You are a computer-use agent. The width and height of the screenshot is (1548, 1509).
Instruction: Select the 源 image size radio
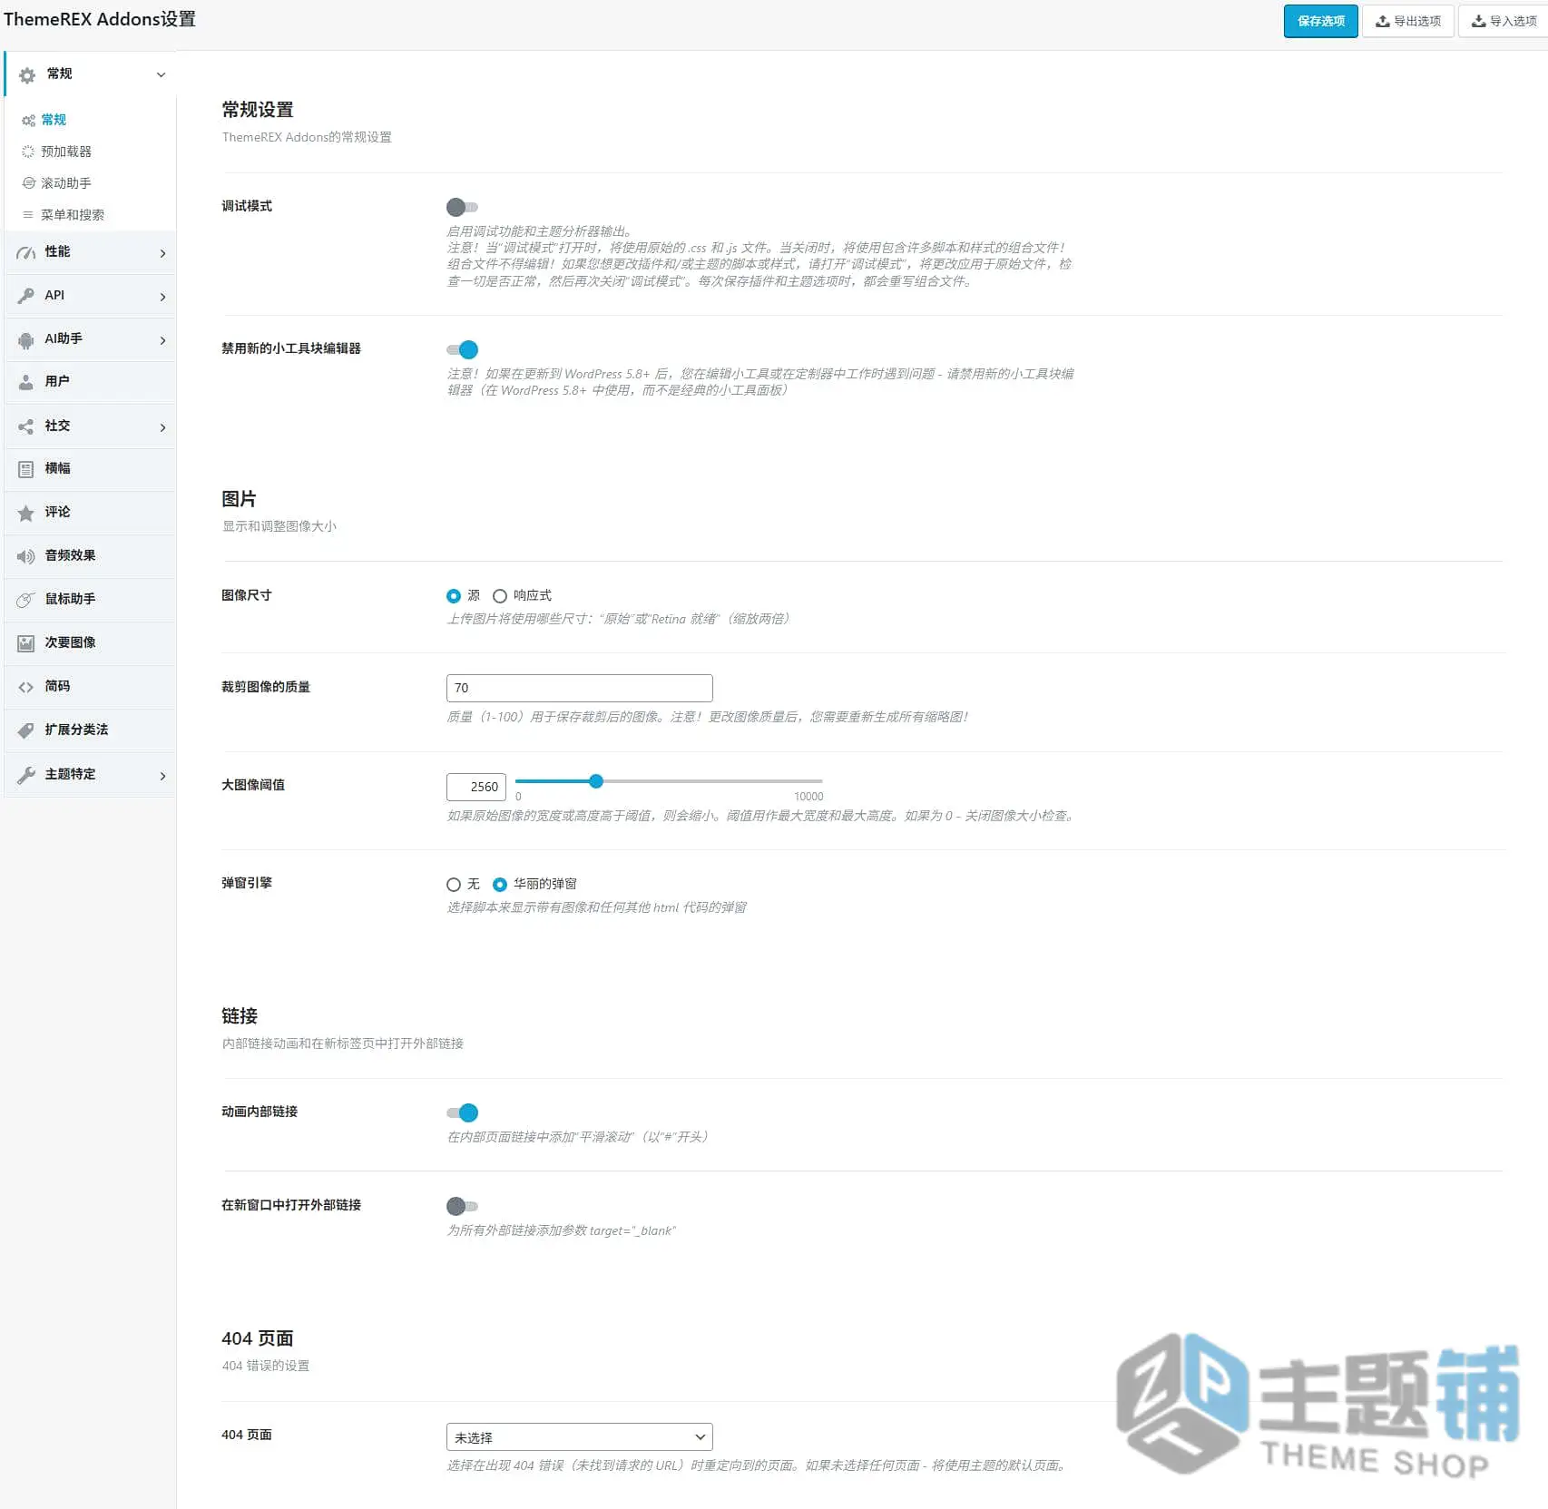454,596
